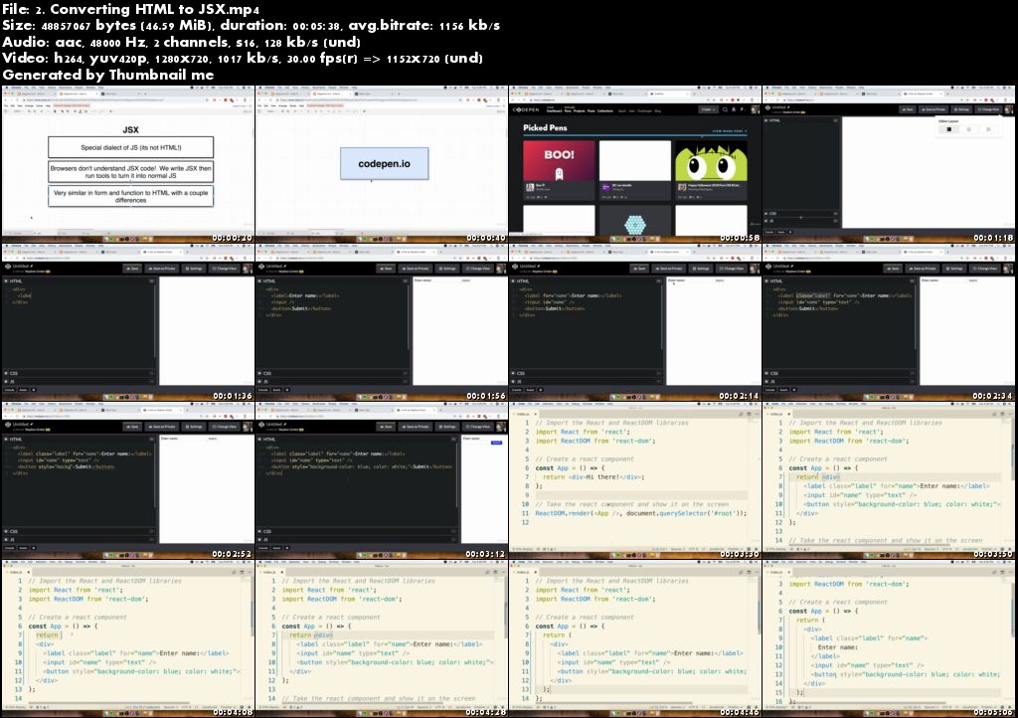1018x718 pixels.
Task: Click the CSS panel gear icon in the 00:01:56 frame
Action: pyautogui.click(x=261, y=373)
